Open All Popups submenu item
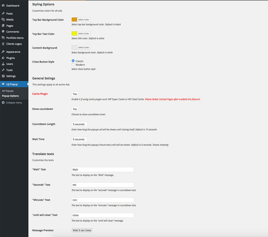 (x=8, y=91)
